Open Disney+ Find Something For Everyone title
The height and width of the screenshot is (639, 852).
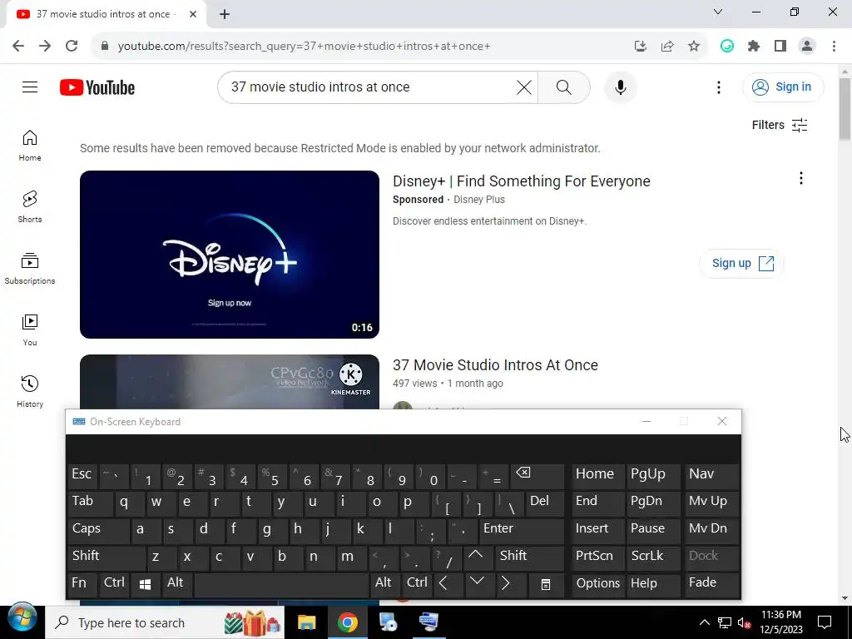point(521,181)
